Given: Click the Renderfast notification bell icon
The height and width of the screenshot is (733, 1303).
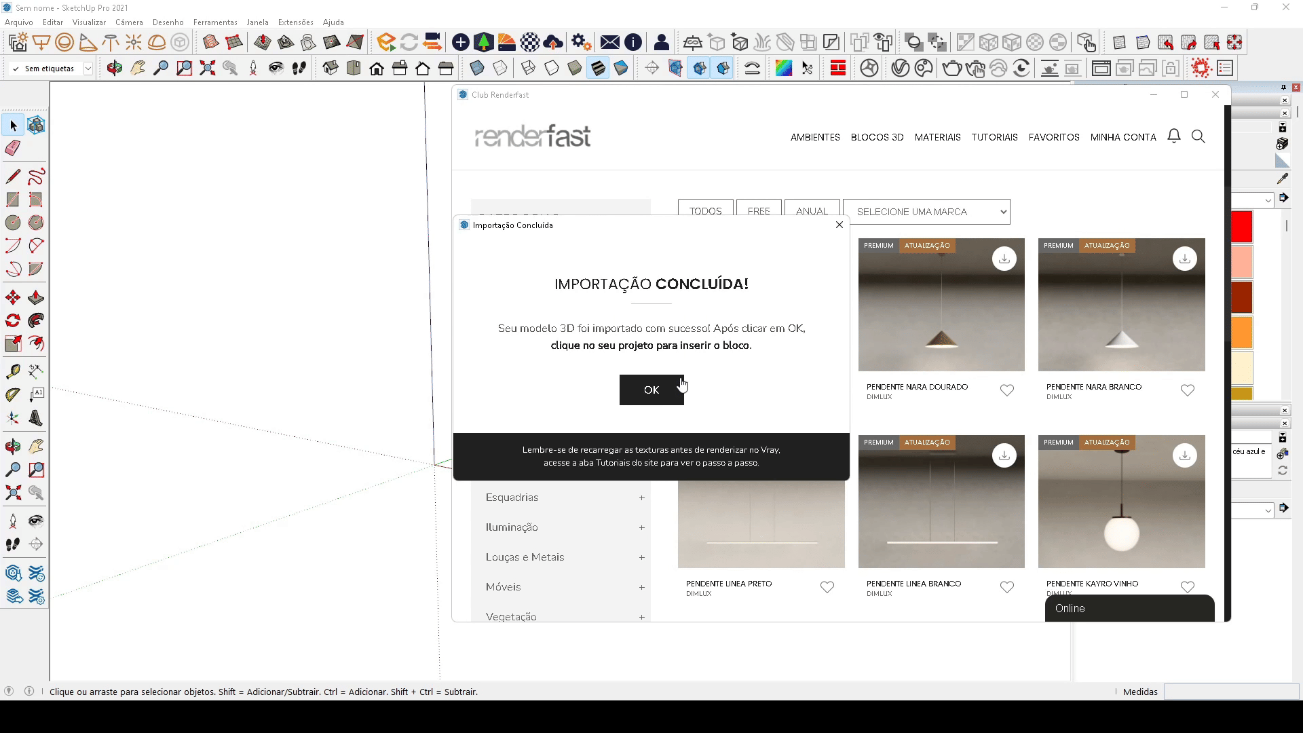Looking at the screenshot, I should [1174, 136].
